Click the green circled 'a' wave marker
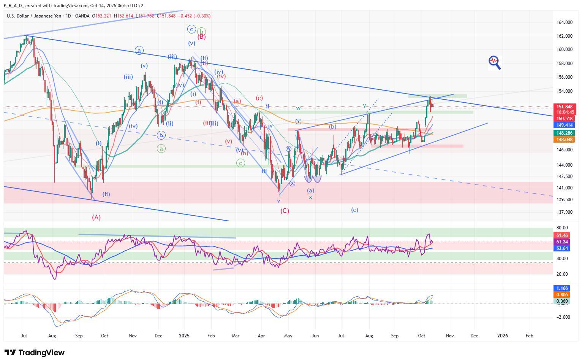Viewport: 582px width, 364px height. pos(161,149)
